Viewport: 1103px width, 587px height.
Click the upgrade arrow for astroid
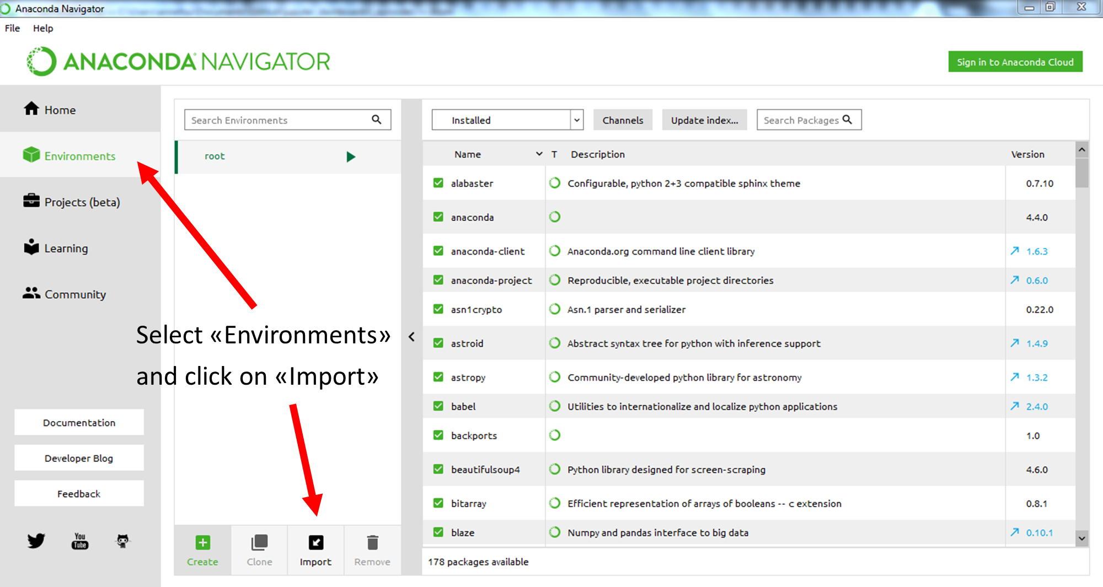pyautogui.click(x=1015, y=343)
